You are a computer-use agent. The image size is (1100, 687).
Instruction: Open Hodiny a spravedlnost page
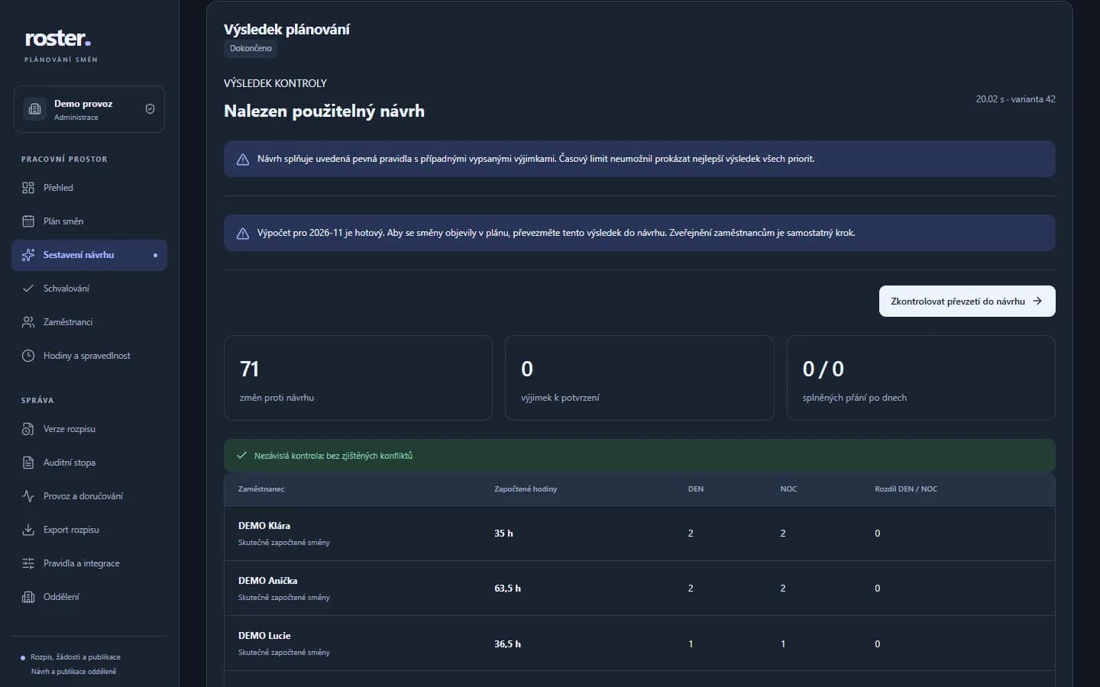pyautogui.click(x=89, y=356)
